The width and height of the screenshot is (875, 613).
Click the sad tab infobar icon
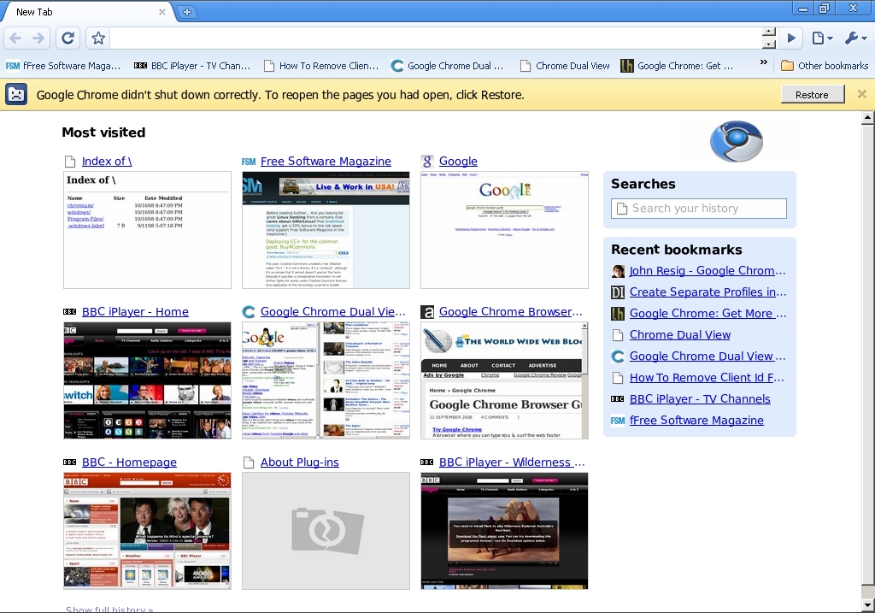point(16,94)
